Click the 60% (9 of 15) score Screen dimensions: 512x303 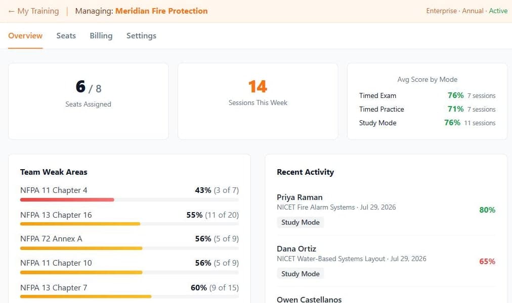215,288
